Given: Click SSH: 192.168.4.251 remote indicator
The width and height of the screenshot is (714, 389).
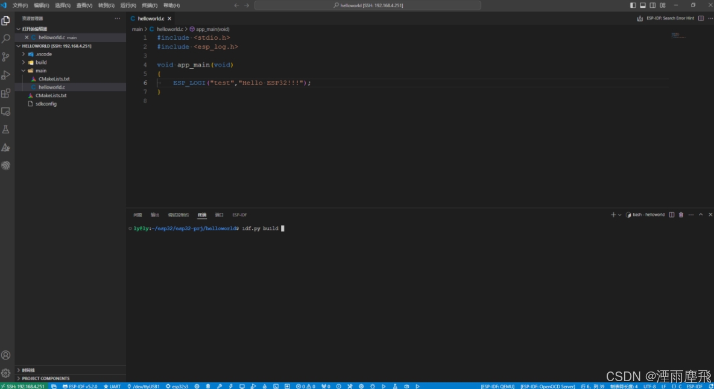Looking at the screenshot, I should 24,386.
